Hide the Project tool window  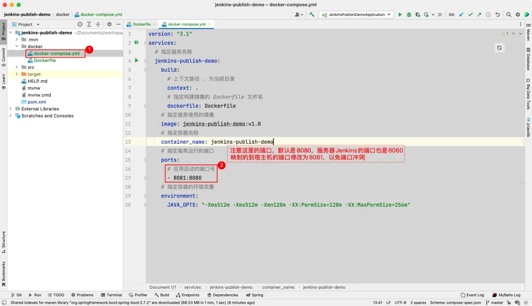click(118, 25)
